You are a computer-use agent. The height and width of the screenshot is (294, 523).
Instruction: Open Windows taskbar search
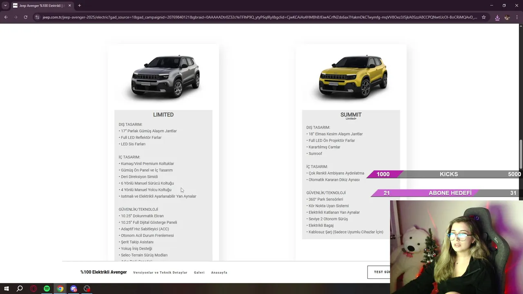coord(20,289)
